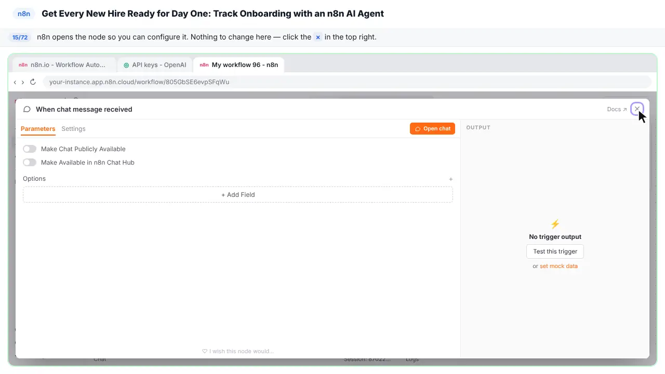
Task: Click the n8n badge in tutorial header
Action: tap(24, 14)
